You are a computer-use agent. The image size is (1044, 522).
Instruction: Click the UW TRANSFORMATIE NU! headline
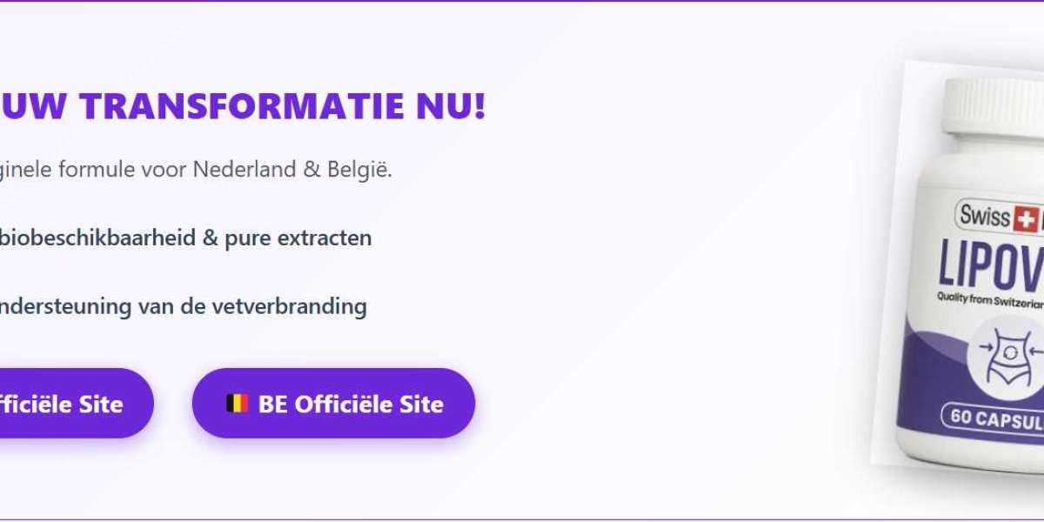click(x=244, y=107)
